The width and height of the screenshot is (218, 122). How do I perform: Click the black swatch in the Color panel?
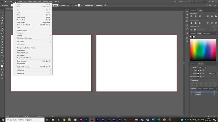pos(192,37)
